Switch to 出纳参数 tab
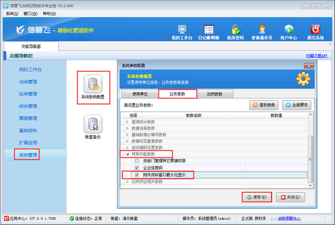335x225 pixels. pos(215,94)
